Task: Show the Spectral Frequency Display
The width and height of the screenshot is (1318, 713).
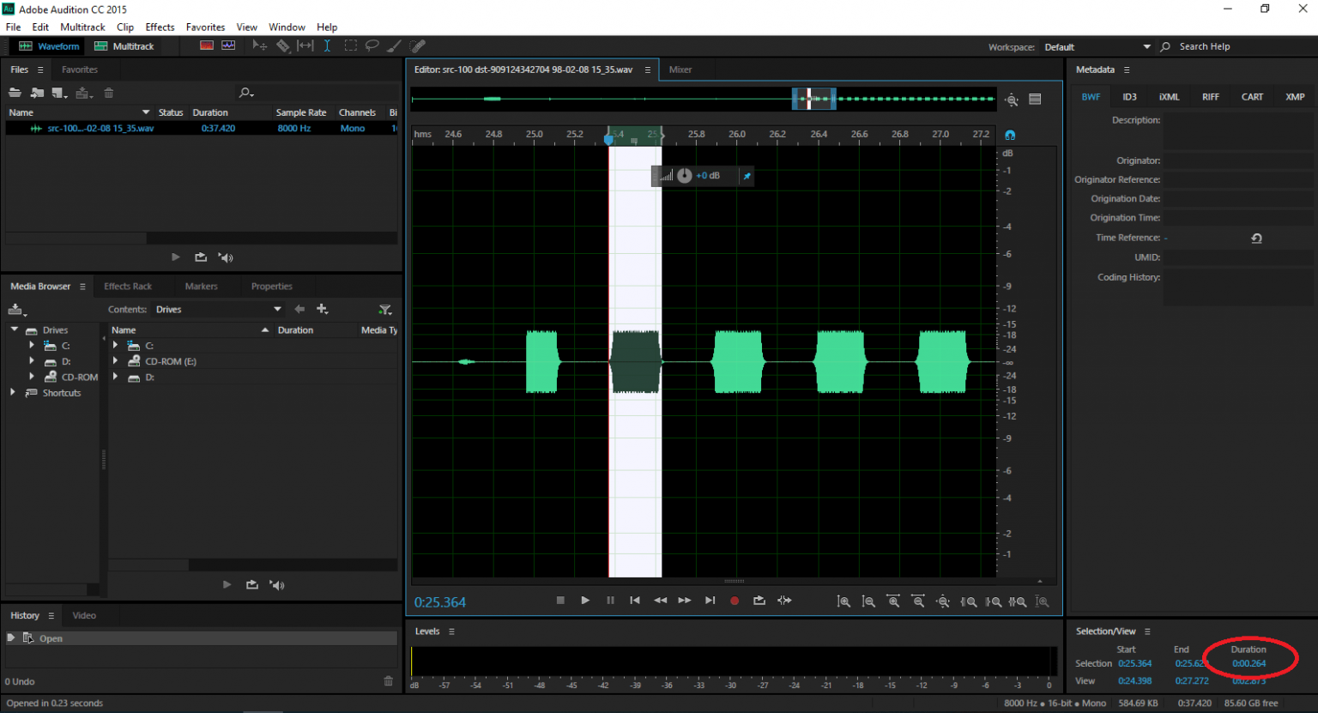Action: [x=207, y=46]
